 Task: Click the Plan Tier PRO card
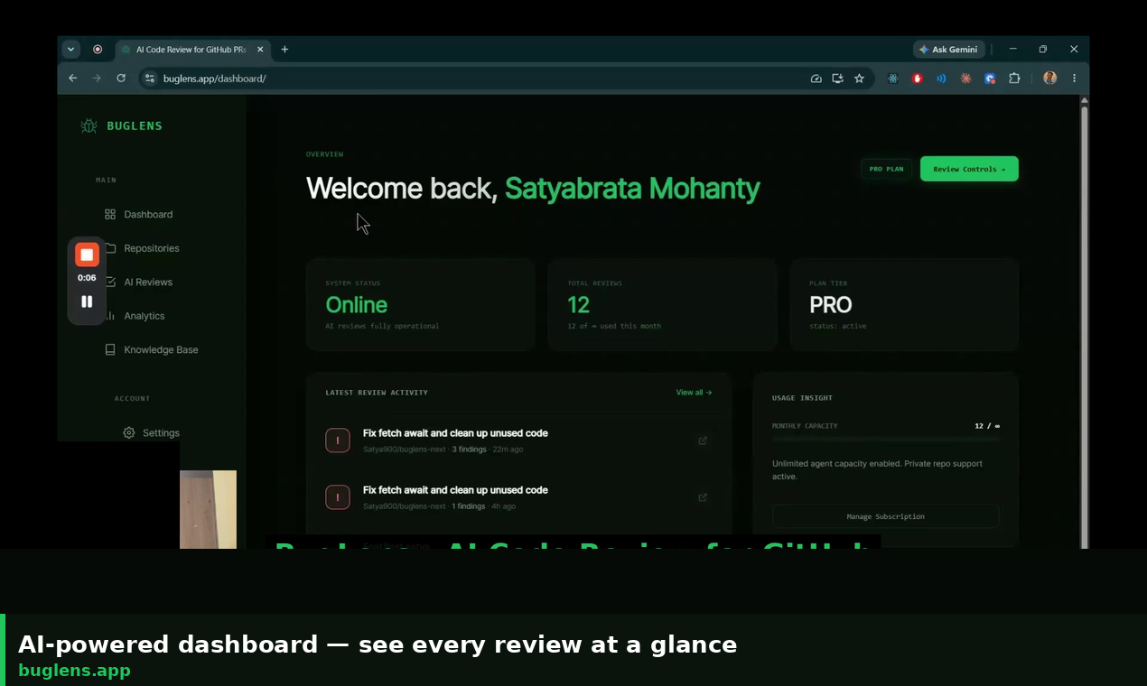(904, 304)
